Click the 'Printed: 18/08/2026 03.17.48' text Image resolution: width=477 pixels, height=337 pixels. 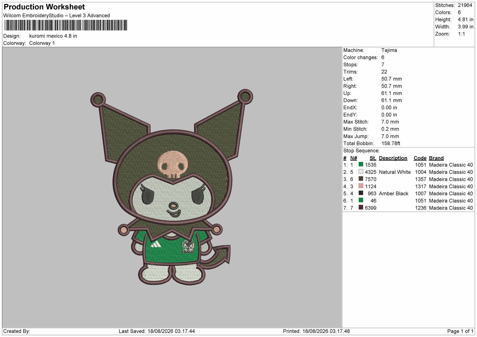(316, 331)
